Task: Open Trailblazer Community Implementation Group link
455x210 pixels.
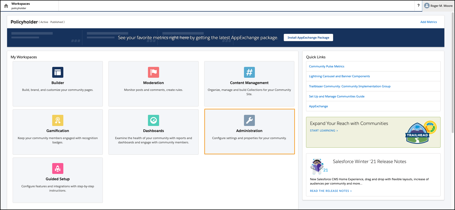Action: [x=350, y=86]
